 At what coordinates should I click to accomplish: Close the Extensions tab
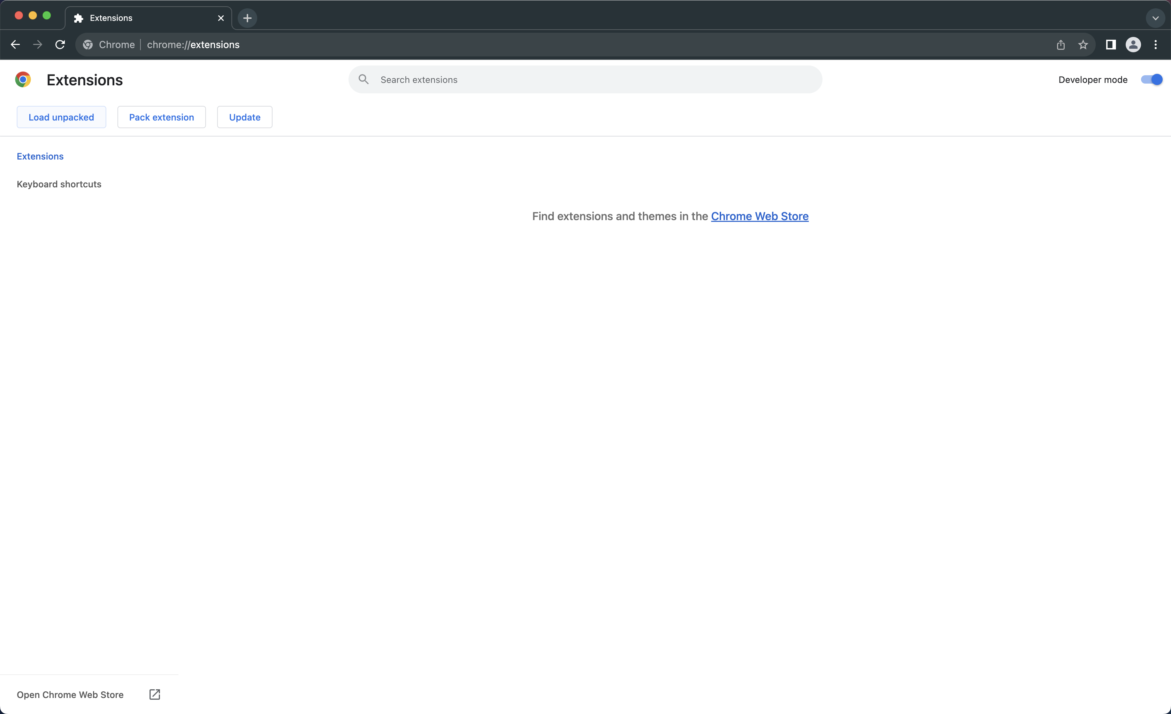(221, 18)
